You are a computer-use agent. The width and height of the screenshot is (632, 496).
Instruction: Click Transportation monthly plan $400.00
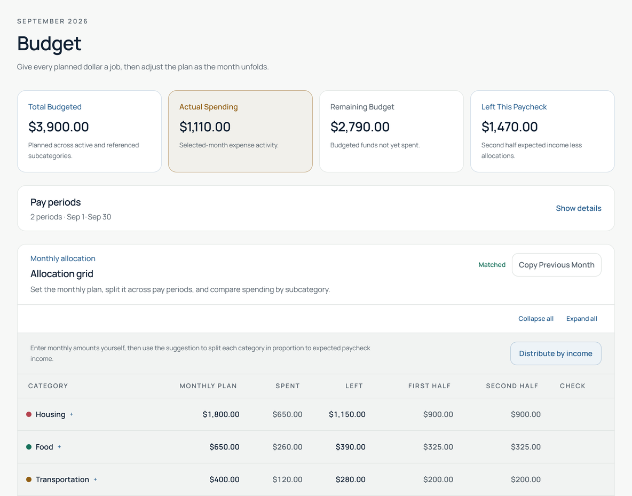[224, 479]
